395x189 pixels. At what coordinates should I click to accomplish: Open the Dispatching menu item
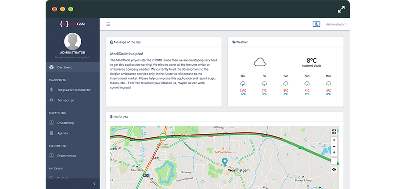[x=72, y=123]
